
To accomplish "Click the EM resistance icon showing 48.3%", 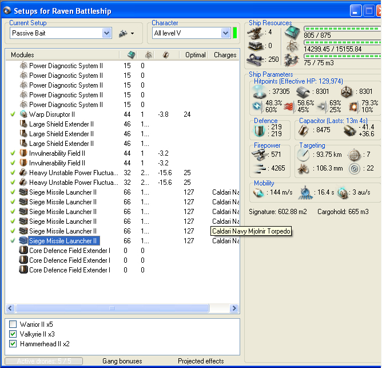I will click(257, 106).
